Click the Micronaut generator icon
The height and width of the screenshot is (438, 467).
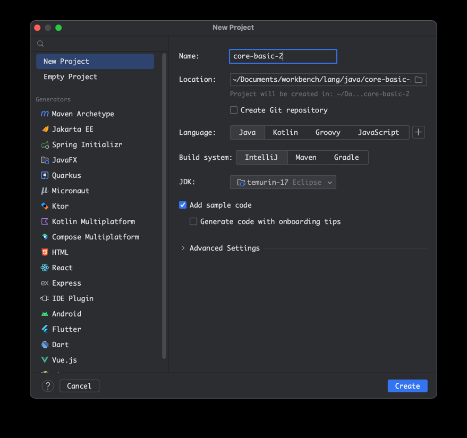(45, 191)
